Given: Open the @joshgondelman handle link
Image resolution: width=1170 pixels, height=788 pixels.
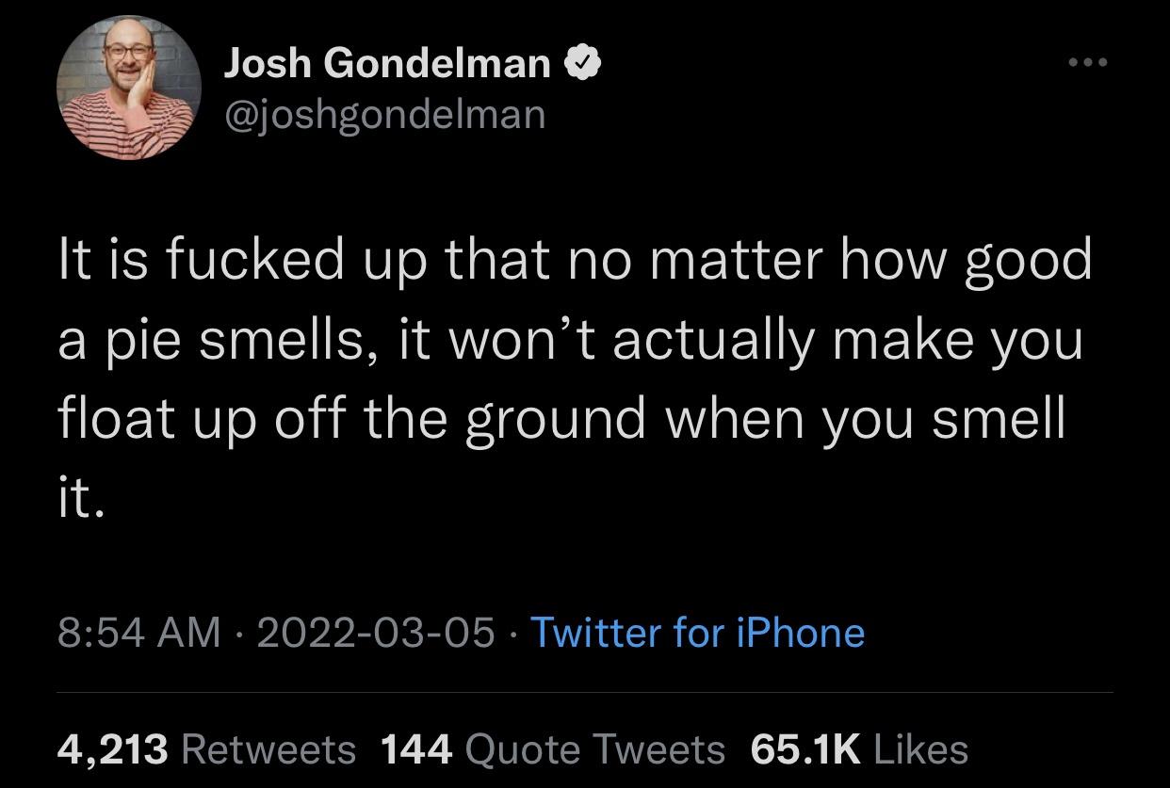Looking at the screenshot, I should (383, 115).
